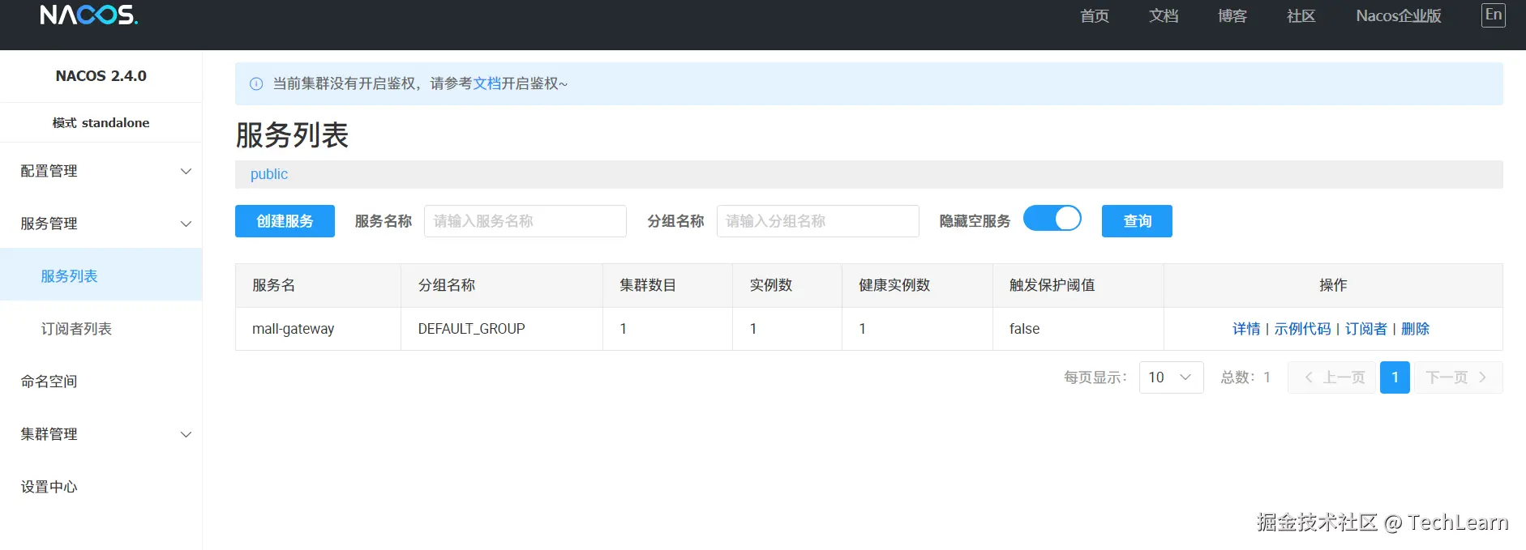Focus the 服务名称 input field

525,221
